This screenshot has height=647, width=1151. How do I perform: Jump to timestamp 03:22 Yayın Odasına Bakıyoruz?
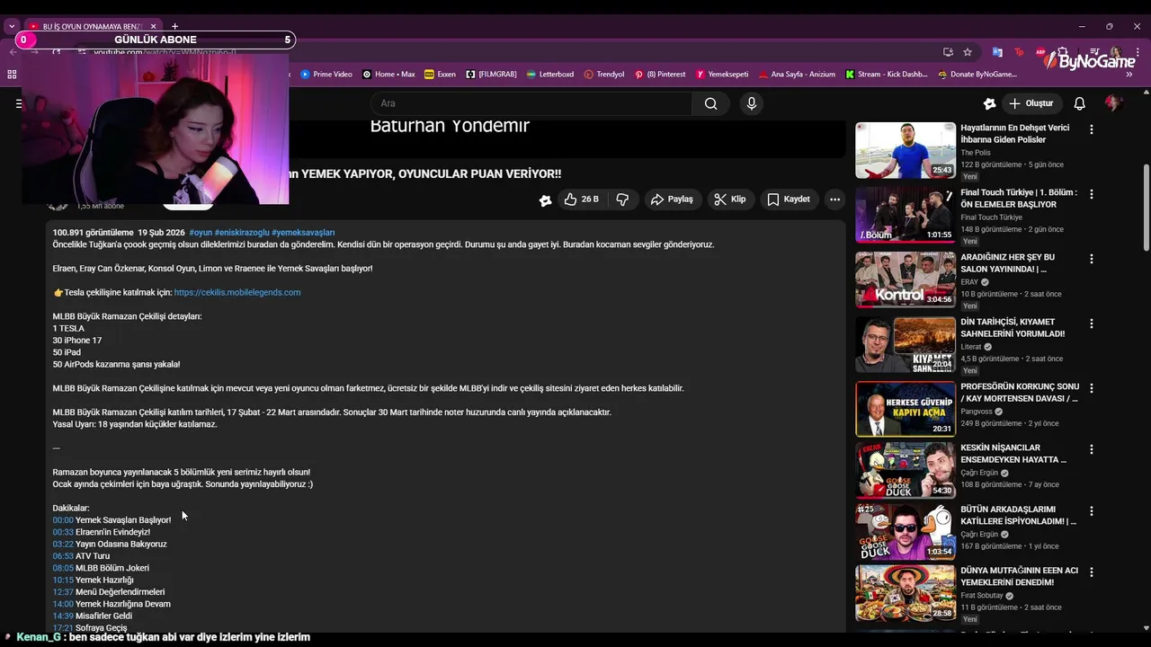[63, 544]
